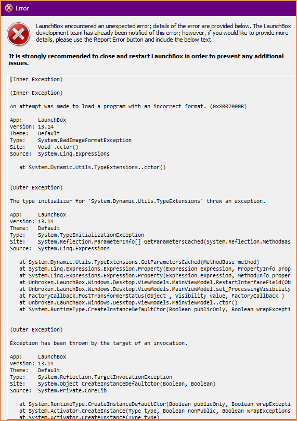Click the thrown by target of invocation line

[99, 343]
